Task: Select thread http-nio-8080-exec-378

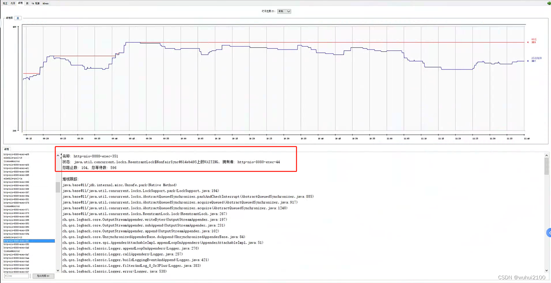Action: [x=16, y=203]
